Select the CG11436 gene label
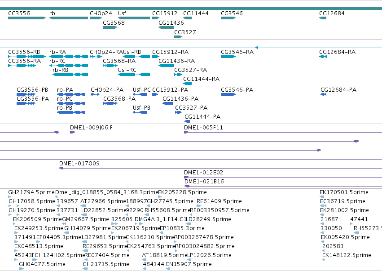 pyautogui.click(x=171, y=22)
